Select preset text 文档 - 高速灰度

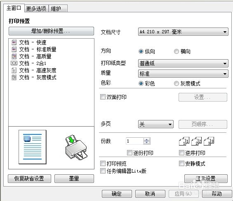38,70
